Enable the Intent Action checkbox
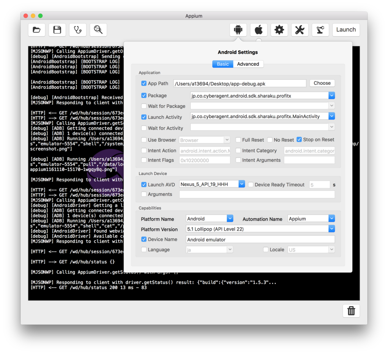The height and width of the screenshot is (354, 388). [144, 150]
